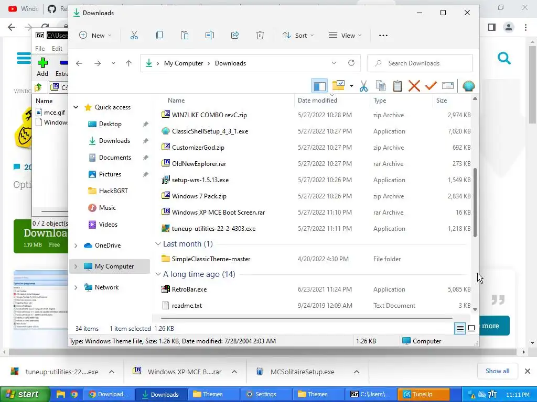Go back using the Explorer back arrow
Image resolution: width=537 pixels, height=402 pixels.
79,63
